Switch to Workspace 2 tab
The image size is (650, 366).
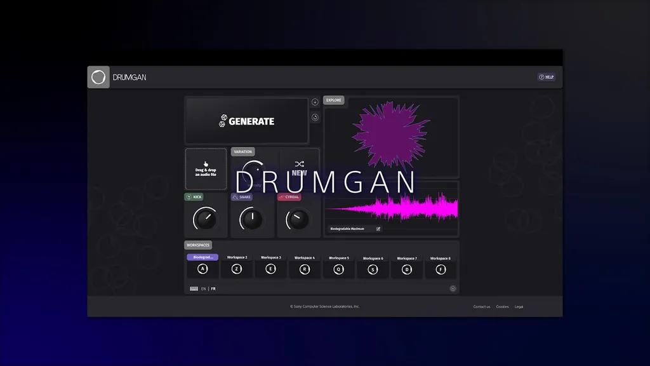tap(237, 257)
